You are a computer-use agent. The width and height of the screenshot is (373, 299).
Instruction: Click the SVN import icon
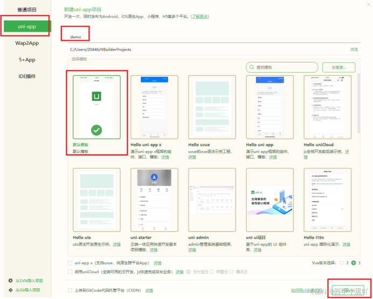[10, 281]
